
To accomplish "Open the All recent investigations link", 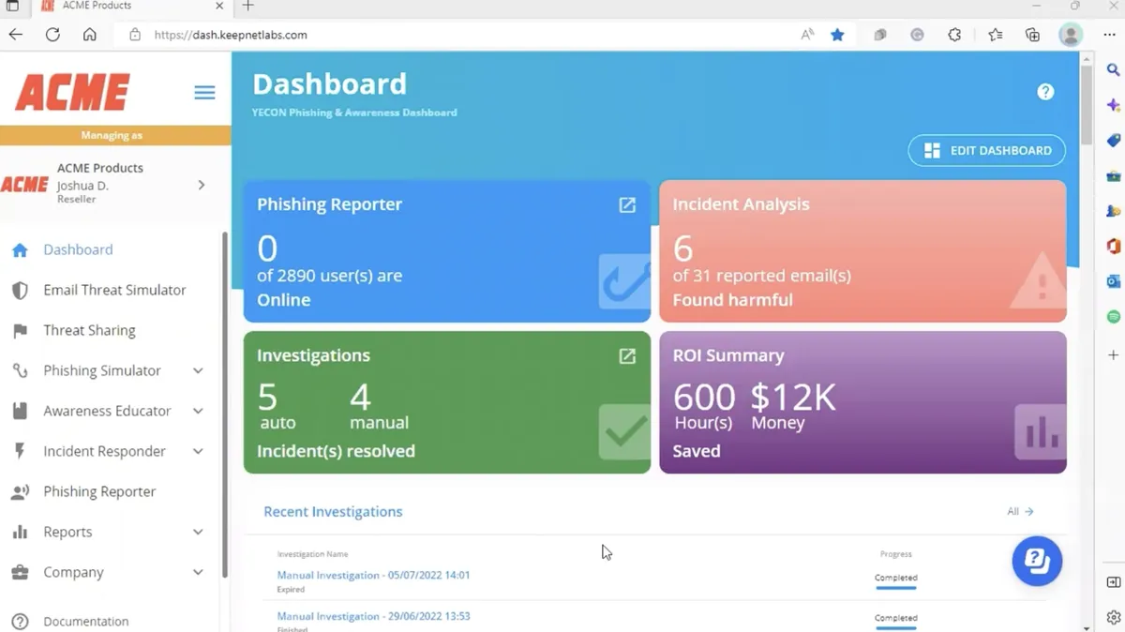I will point(1020,512).
